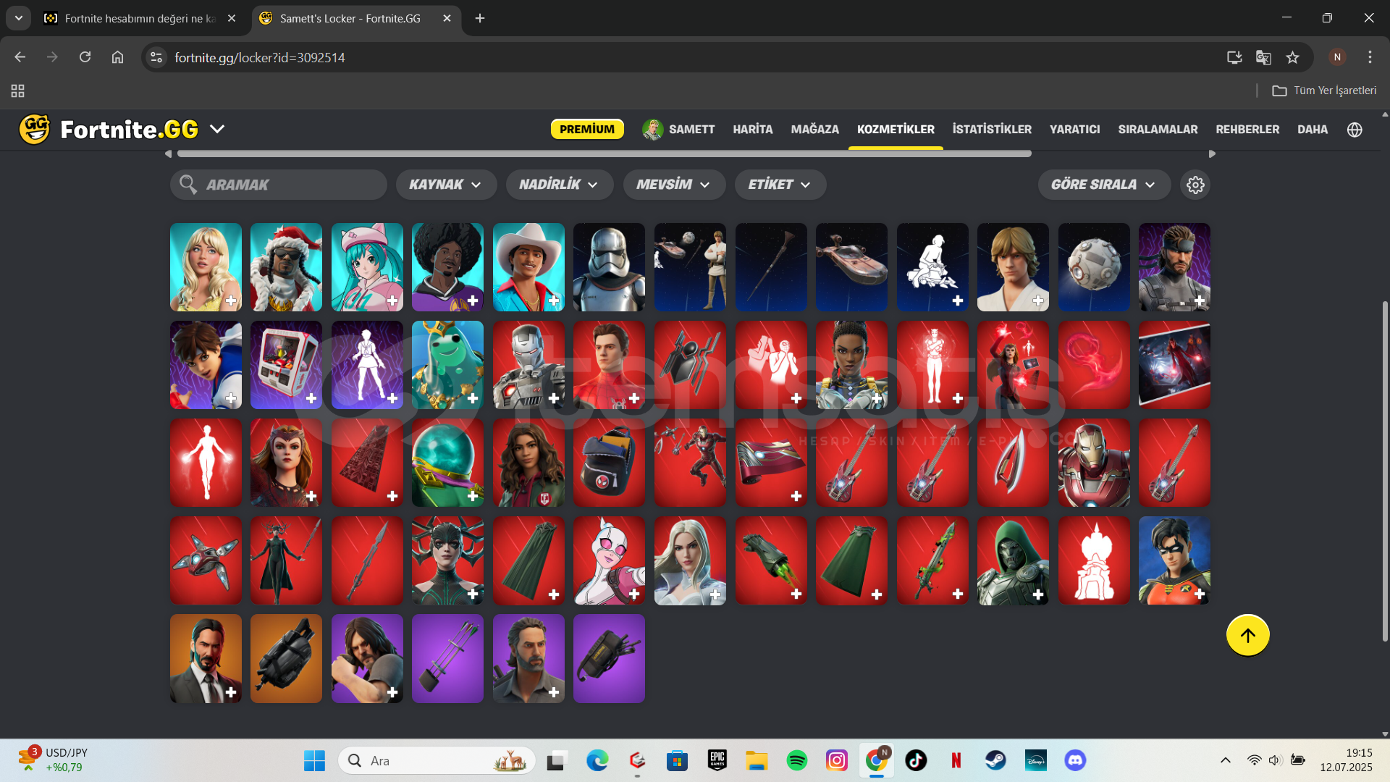Viewport: 1390px width, 782px height.
Task: Select the KOZMETİKLER menu item
Action: 896,130
